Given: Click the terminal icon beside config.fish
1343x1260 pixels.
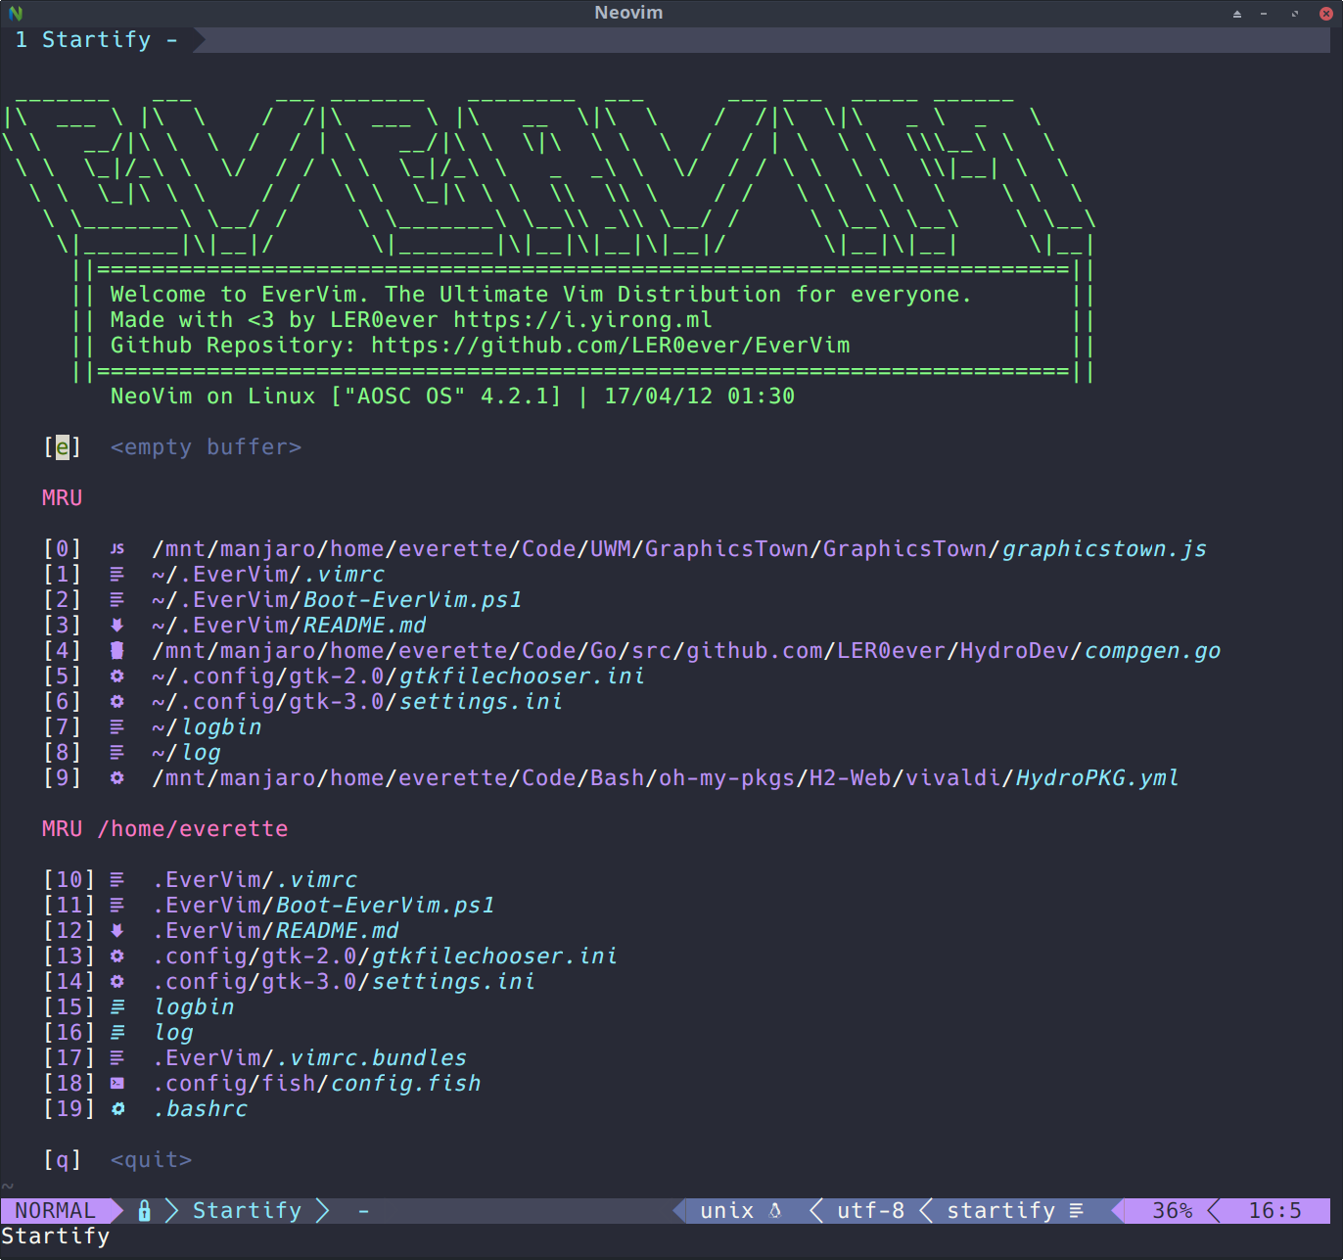Looking at the screenshot, I should click(x=117, y=1084).
